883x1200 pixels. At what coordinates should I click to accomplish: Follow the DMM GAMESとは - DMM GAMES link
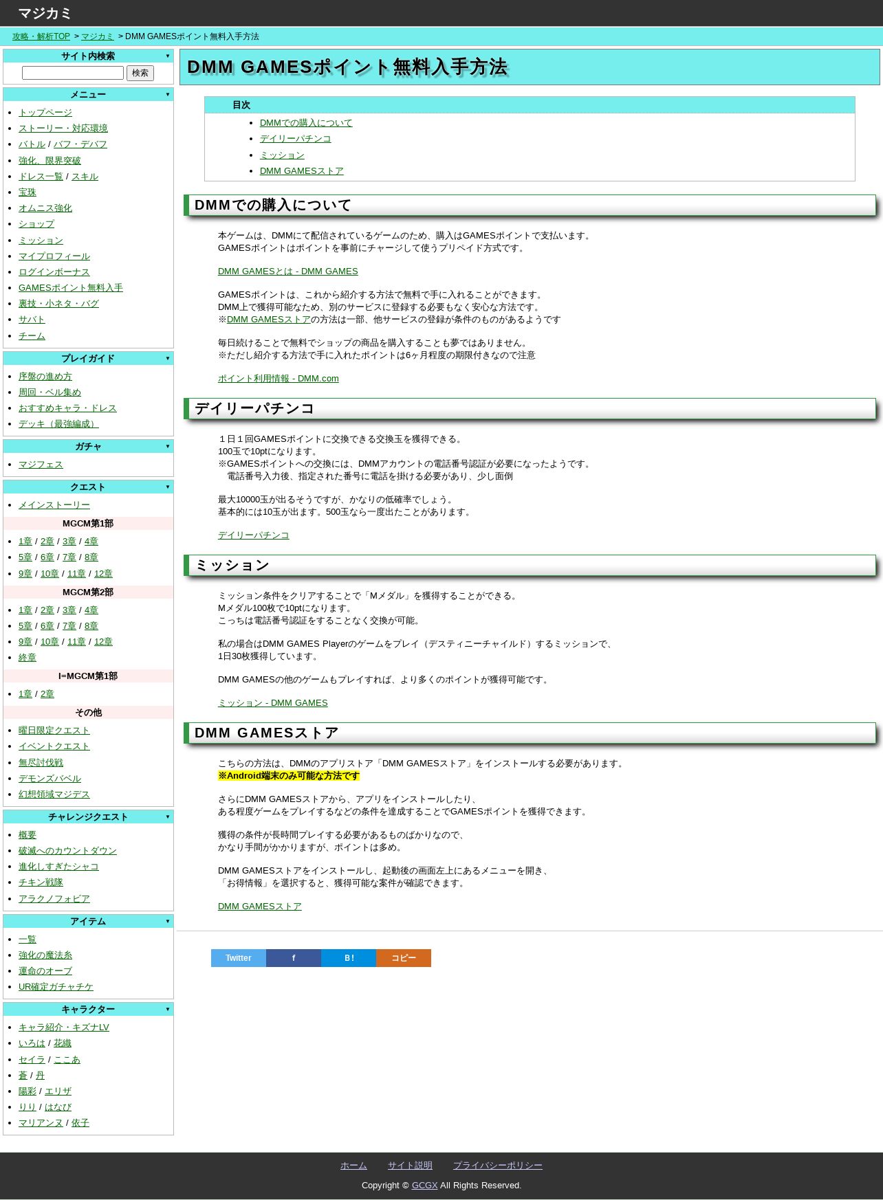pyautogui.click(x=288, y=271)
